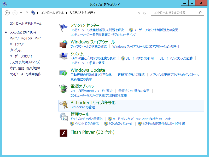The image size is (209, 157).
Task: Click RAM の量とプロセッサの速度の表示
Action: 93,58
